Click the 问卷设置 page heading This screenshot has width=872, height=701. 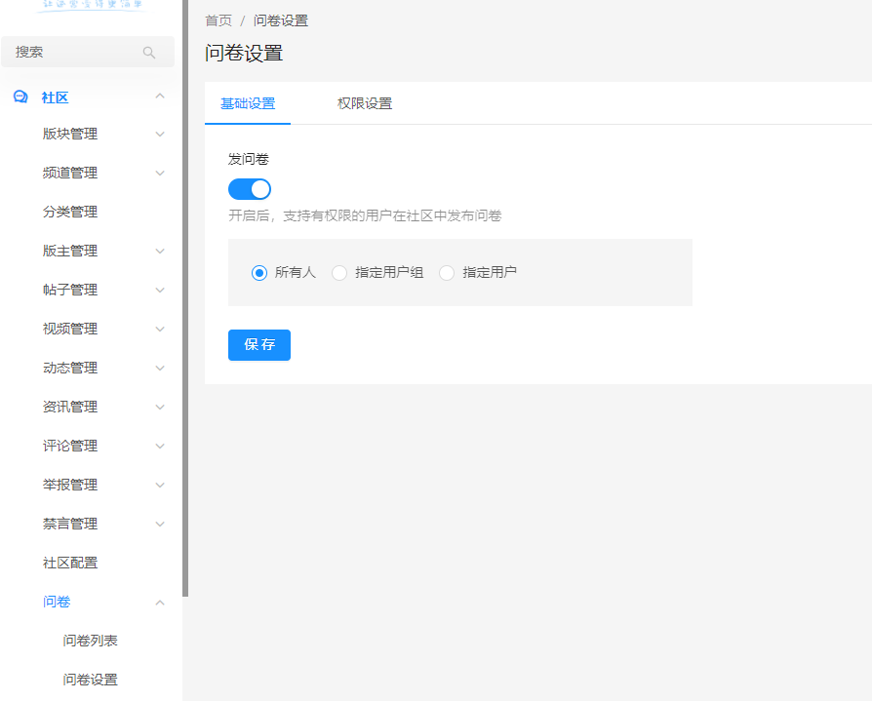click(x=244, y=54)
